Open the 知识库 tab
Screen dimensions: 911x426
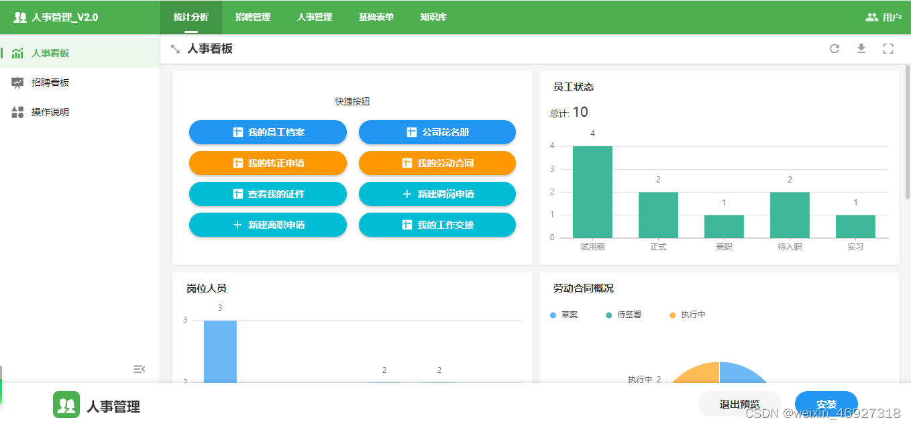click(433, 17)
